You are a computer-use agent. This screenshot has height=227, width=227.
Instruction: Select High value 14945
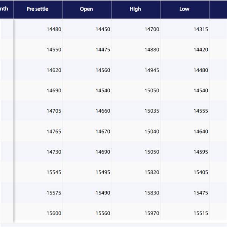click(152, 70)
